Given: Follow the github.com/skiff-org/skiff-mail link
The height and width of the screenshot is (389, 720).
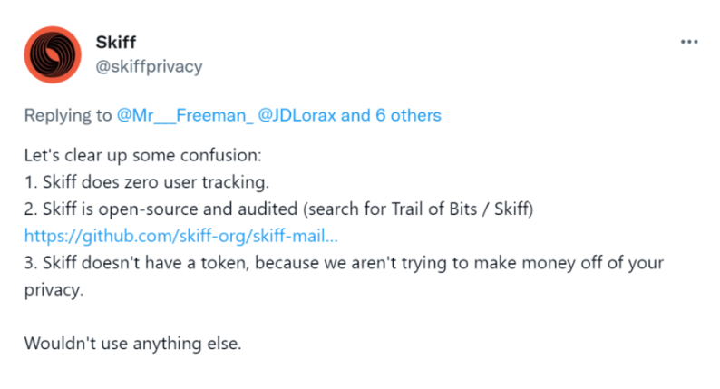Looking at the screenshot, I should [181, 236].
